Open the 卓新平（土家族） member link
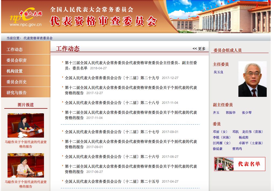274x191 pixels. tap(251, 143)
